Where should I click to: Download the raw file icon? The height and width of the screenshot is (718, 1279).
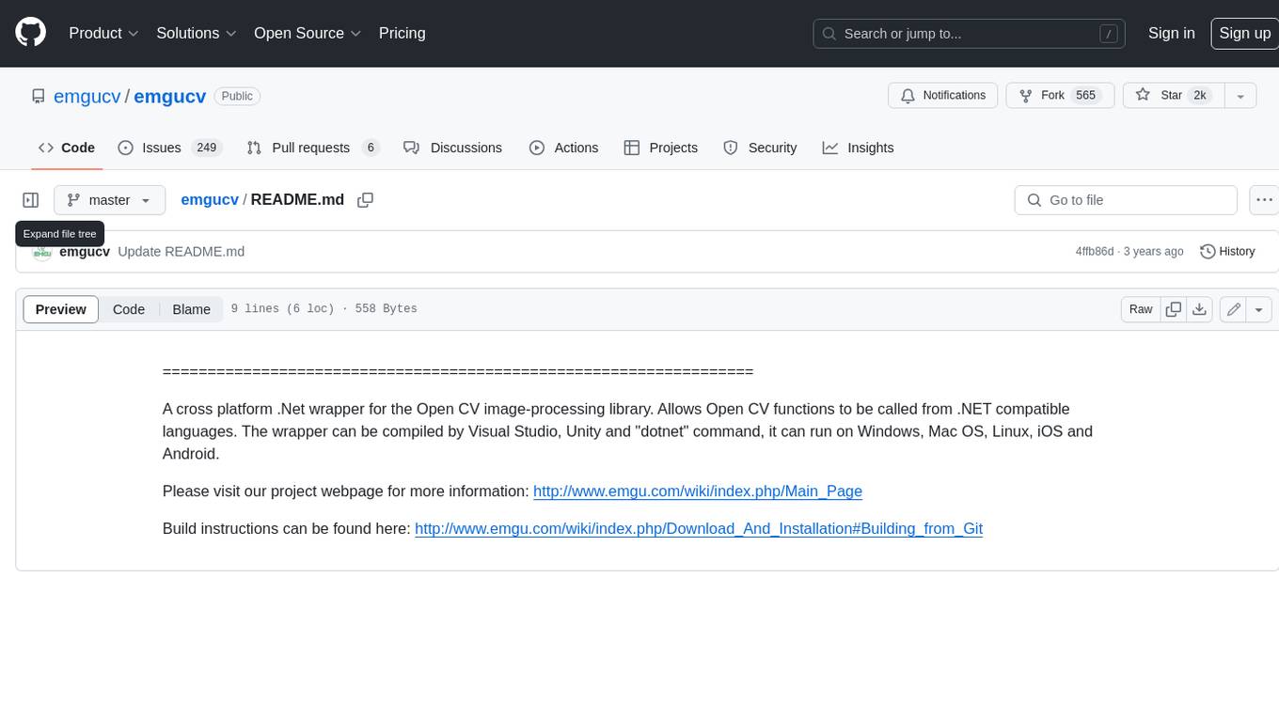(1199, 309)
